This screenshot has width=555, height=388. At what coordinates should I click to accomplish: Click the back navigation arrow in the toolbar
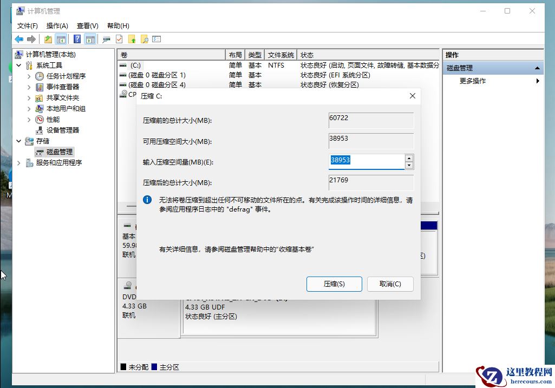[18, 39]
